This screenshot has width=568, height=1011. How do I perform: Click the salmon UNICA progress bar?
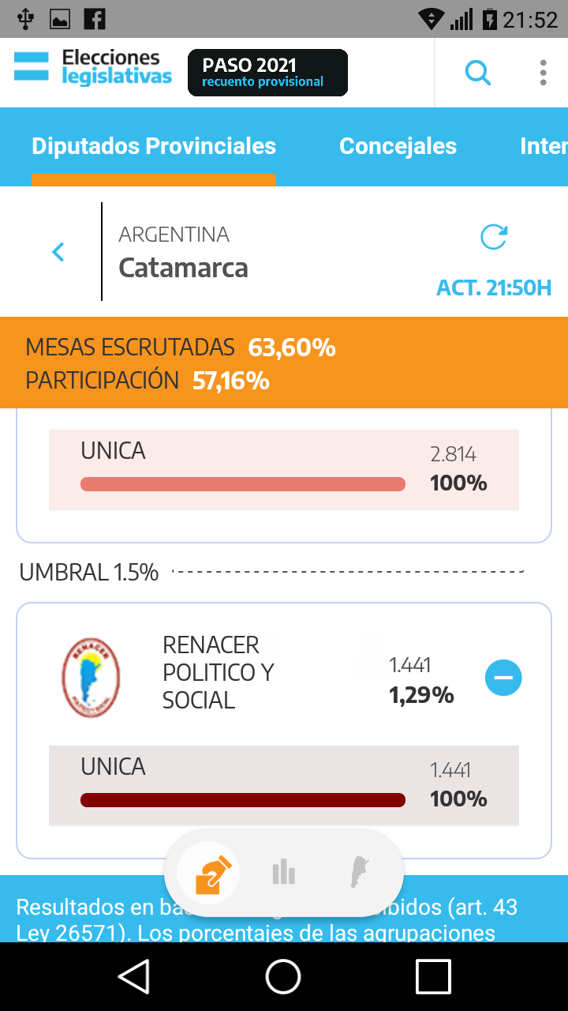(243, 484)
